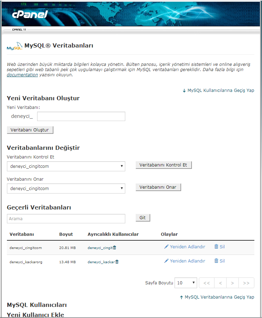Click the Boyut column header
This screenshot has height=318, width=262.
coord(66,234)
